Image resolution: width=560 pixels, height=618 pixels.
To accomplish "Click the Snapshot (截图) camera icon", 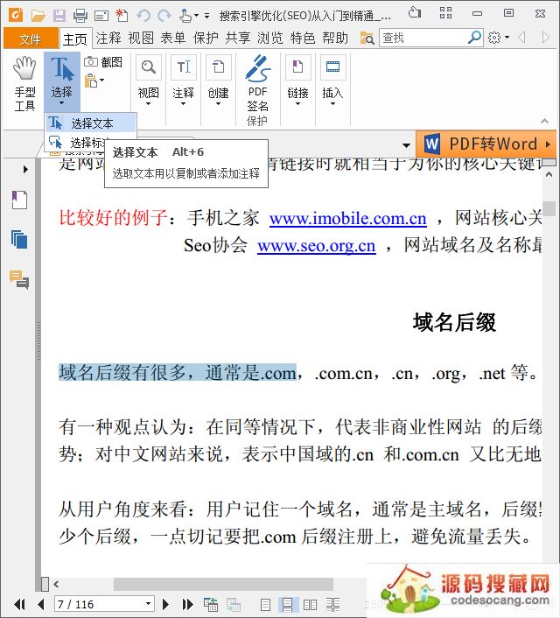I will [91, 62].
